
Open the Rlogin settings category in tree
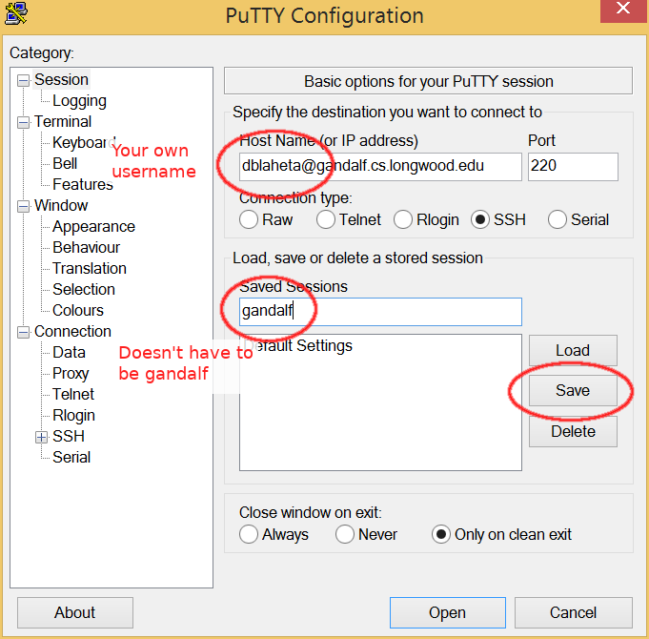tap(73, 416)
